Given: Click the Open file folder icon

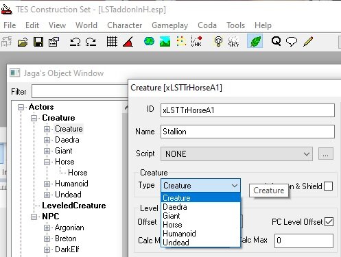Looking at the screenshot, I should (23, 42).
